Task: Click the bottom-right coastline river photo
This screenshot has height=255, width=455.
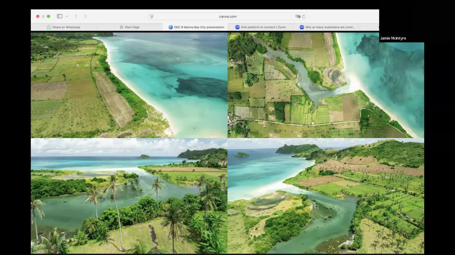Action: click(x=326, y=196)
